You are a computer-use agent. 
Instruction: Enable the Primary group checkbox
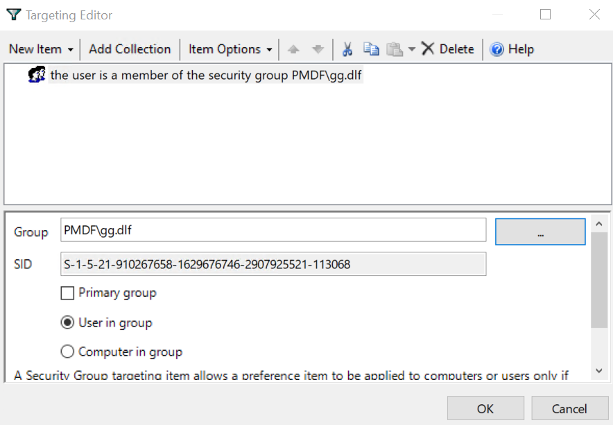[x=67, y=293]
